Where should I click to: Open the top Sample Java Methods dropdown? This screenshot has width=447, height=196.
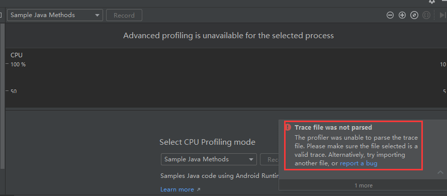pos(55,15)
